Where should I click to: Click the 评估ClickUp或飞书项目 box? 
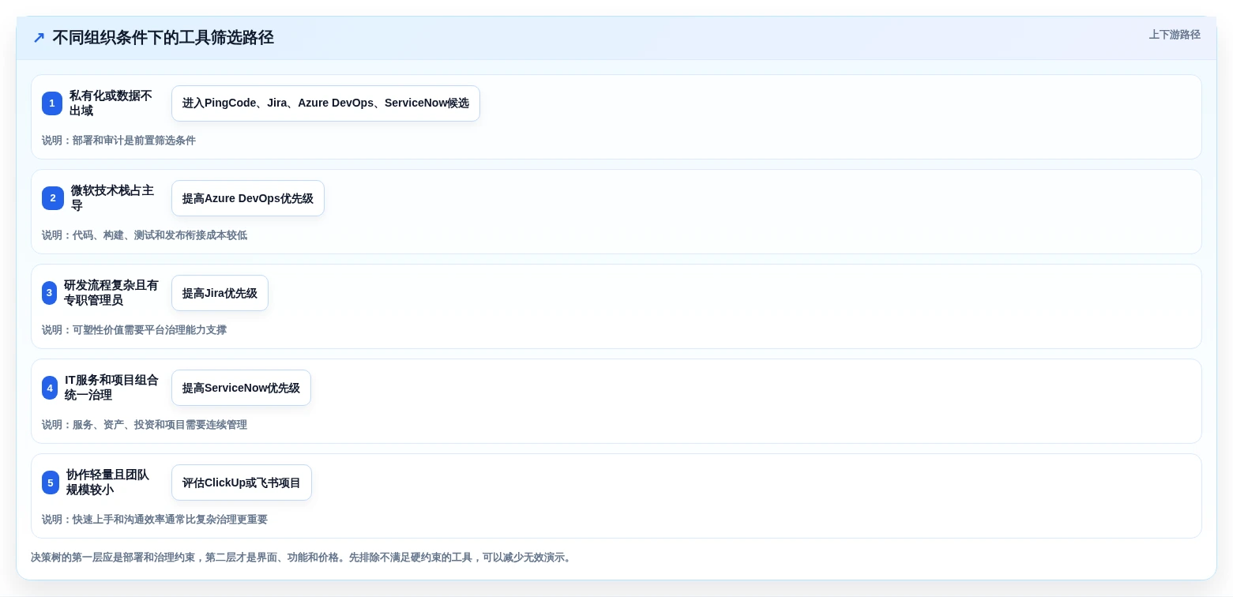(x=242, y=482)
